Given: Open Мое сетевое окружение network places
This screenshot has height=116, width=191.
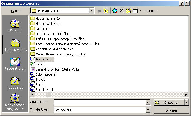Looking at the screenshot, I should (x=15, y=102).
